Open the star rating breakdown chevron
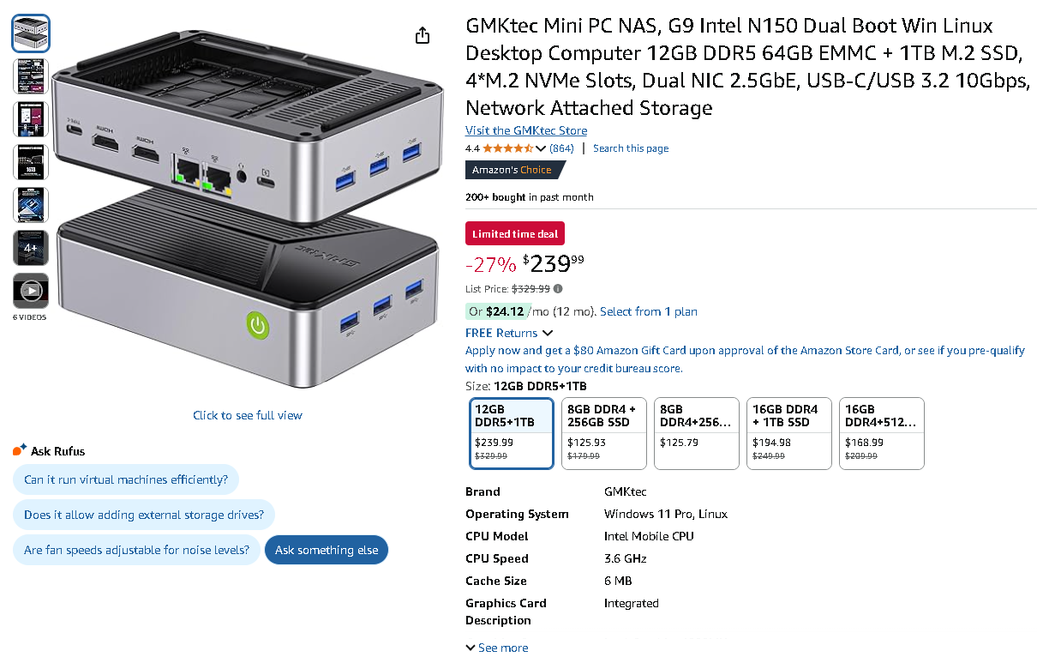 [541, 148]
